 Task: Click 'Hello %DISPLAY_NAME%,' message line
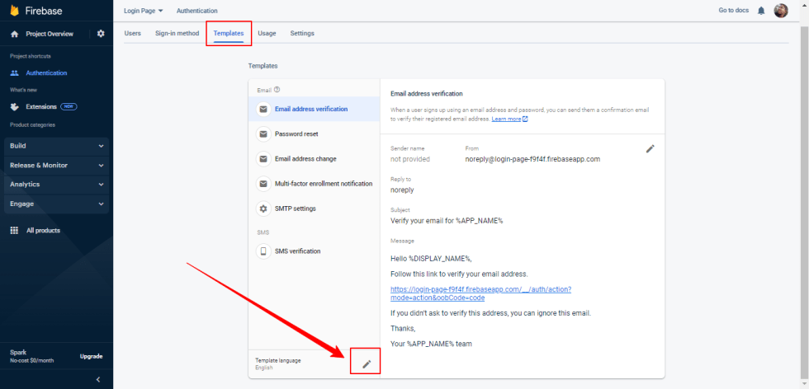(x=431, y=259)
